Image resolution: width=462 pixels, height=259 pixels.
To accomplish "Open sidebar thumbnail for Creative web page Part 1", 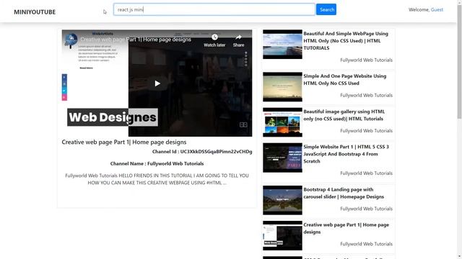I will click(x=282, y=235).
